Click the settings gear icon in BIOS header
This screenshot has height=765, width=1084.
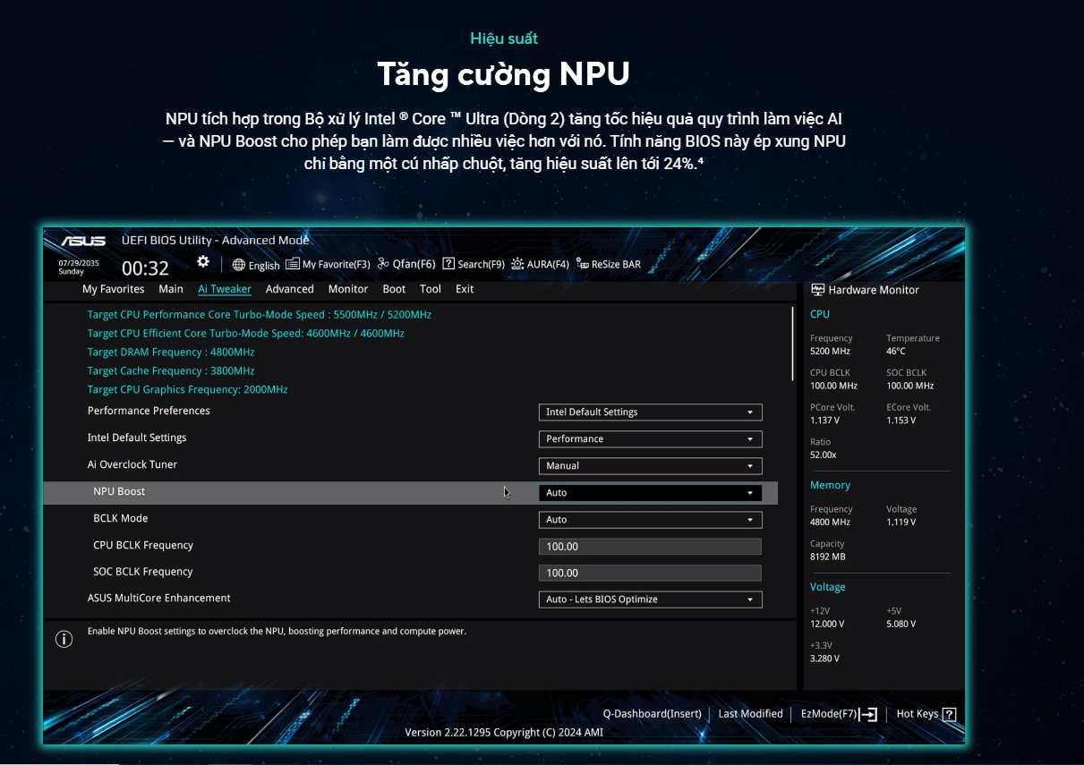pyautogui.click(x=203, y=262)
